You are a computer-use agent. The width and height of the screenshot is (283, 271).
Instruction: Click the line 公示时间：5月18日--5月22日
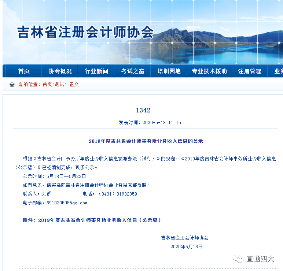coord(54,176)
